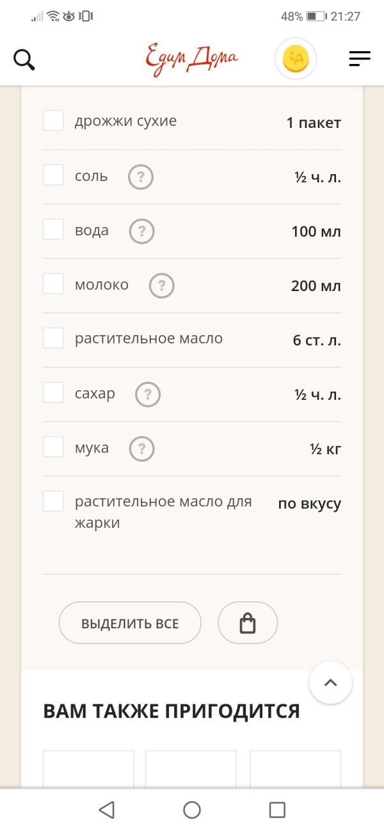Image resolution: width=384 pixels, height=831 pixels.
Task: Check the дрожжи сухие checkbox
Action: coord(53,120)
